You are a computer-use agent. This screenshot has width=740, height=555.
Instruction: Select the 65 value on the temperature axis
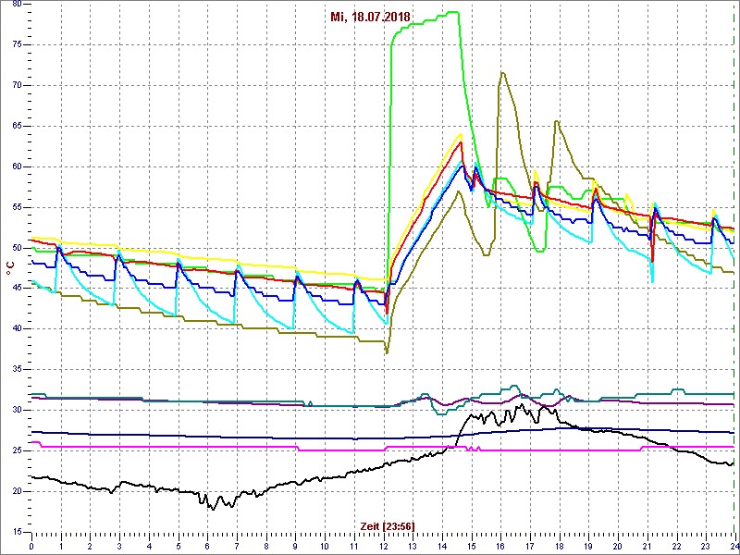coord(16,127)
